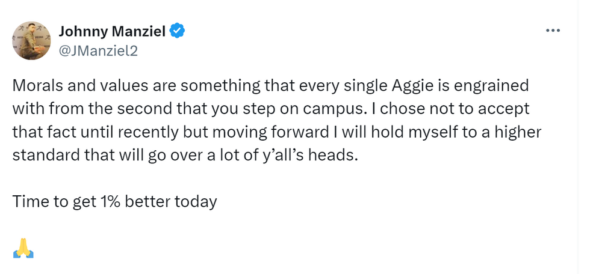The image size is (602, 274).
Task: Click the Johnny Manziel display name
Action: click(111, 31)
